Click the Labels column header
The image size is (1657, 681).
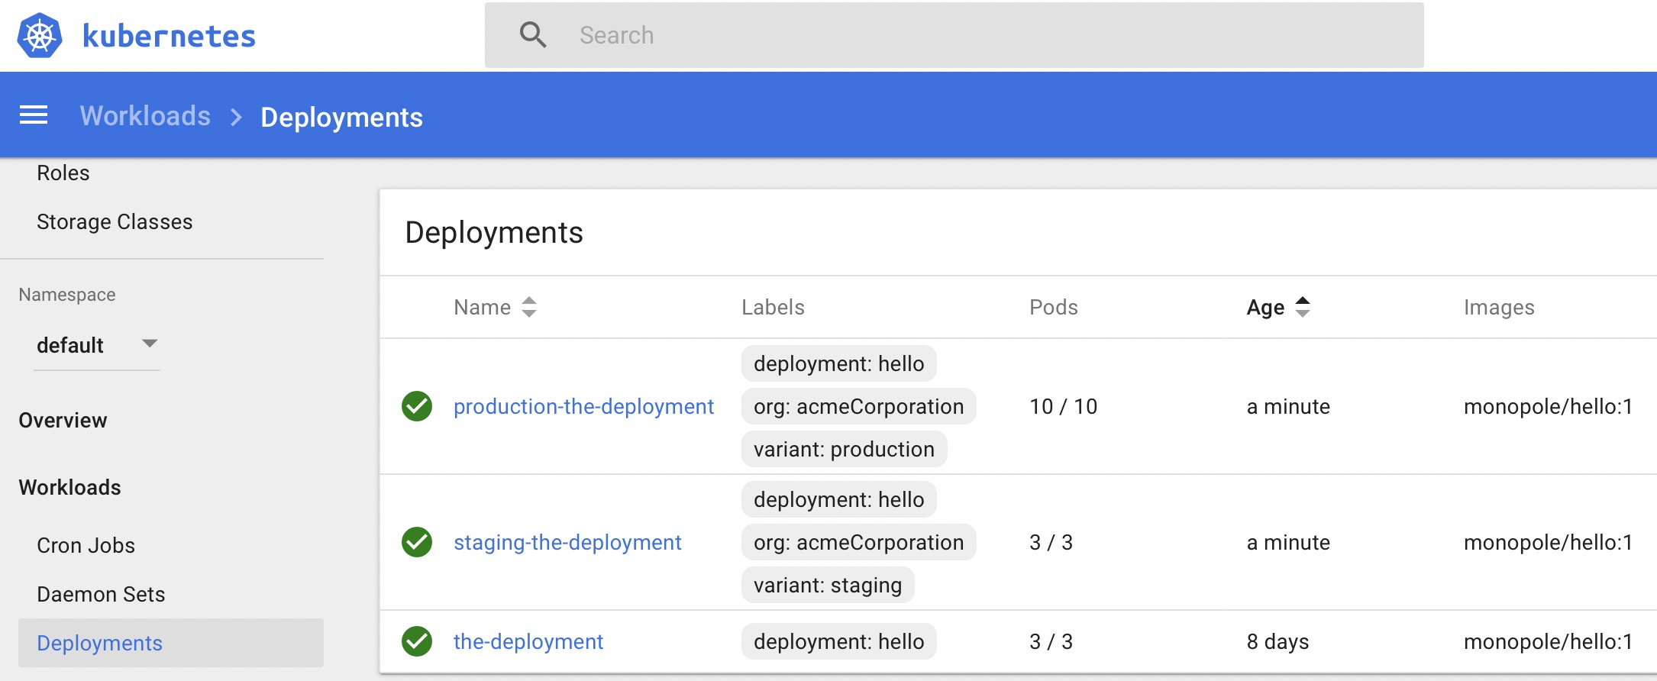click(x=773, y=307)
